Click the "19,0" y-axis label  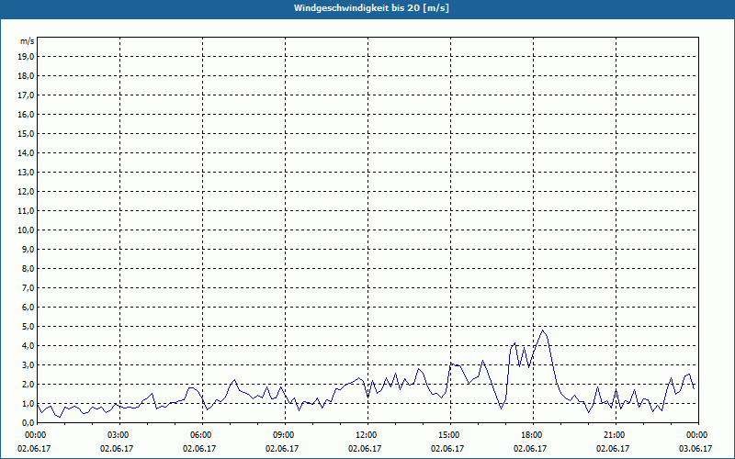[x=26, y=57]
